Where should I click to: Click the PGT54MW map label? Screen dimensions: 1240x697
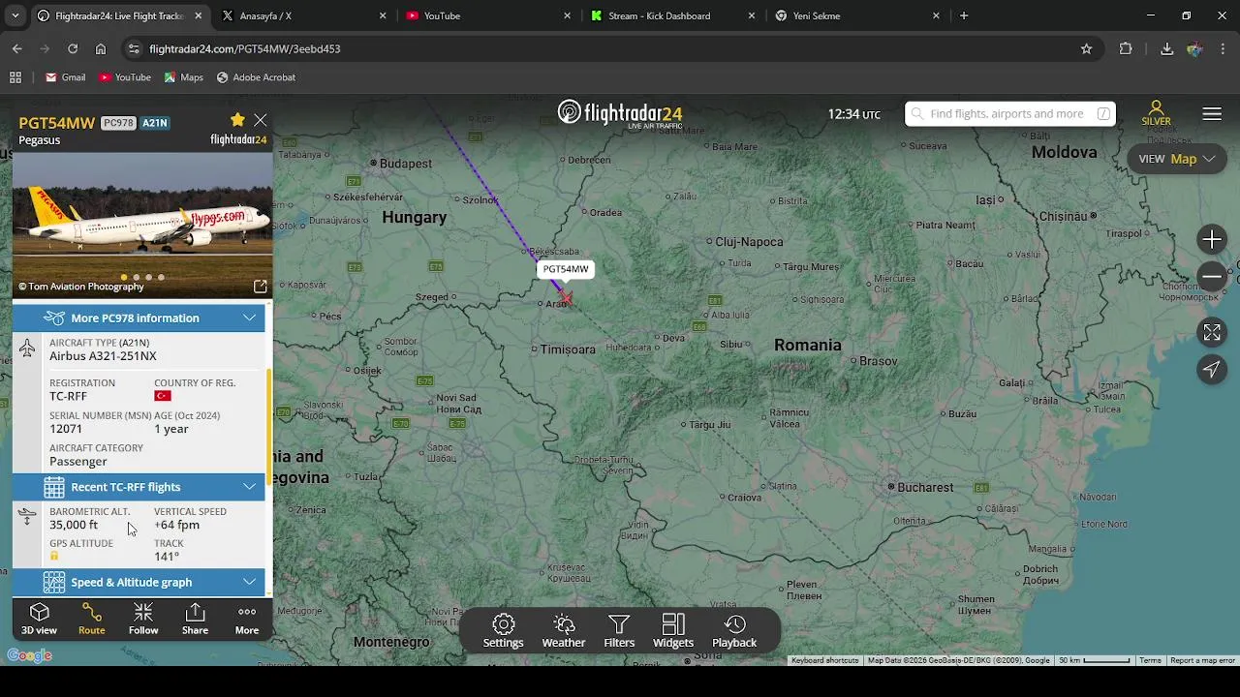(566, 269)
